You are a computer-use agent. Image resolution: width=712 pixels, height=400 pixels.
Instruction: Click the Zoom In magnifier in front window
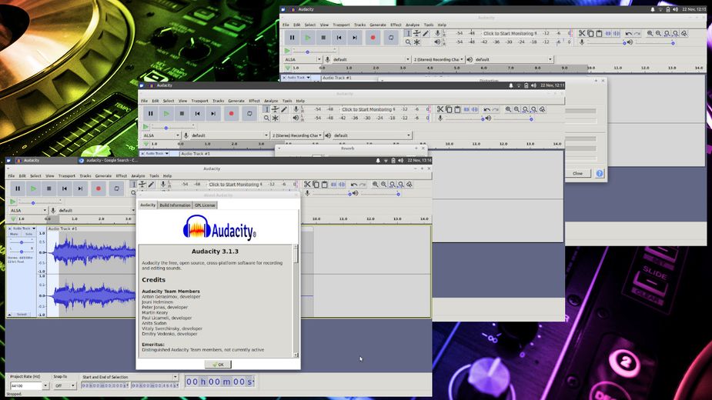(376, 185)
